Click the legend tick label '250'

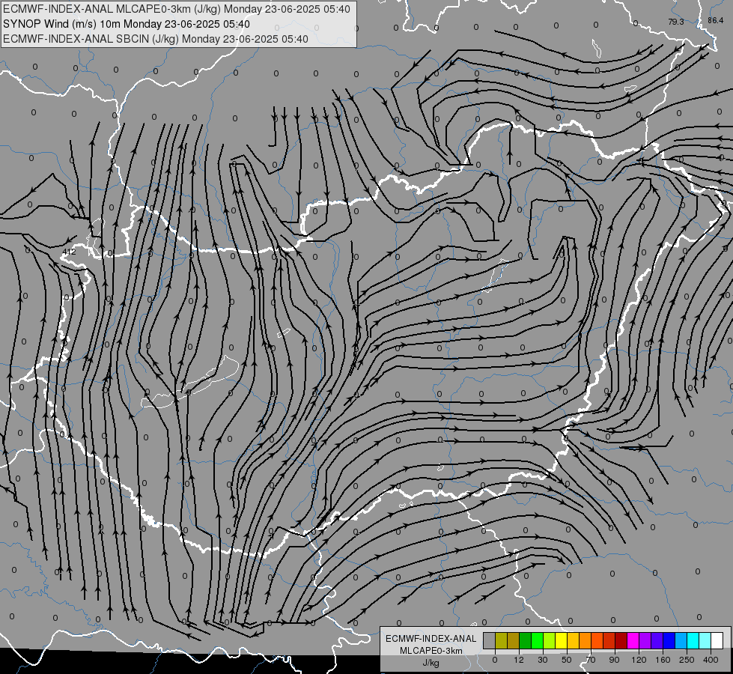[x=687, y=660]
